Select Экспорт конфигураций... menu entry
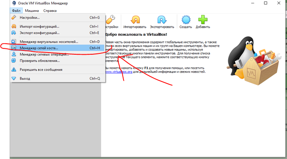 (x=58, y=33)
